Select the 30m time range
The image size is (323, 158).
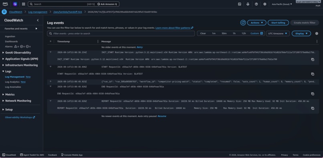224,33
